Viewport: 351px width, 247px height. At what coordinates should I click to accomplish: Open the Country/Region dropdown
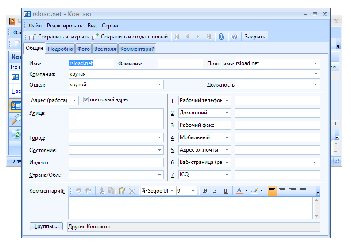pos(159,175)
